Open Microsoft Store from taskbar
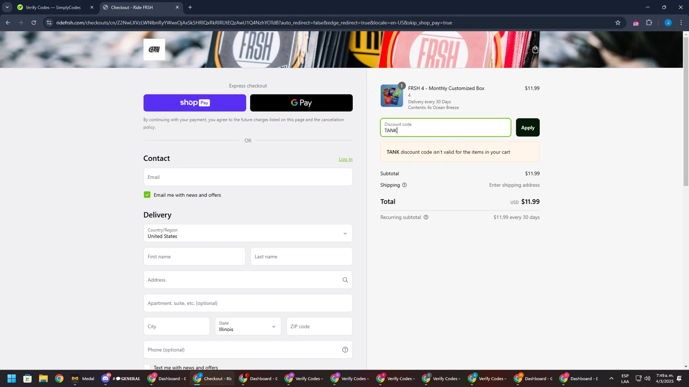Image resolution: width=689 pixels, height=387 pixels. point(28,379)
